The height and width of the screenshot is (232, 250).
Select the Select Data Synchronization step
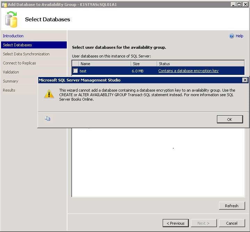click(x=26, y=54)
